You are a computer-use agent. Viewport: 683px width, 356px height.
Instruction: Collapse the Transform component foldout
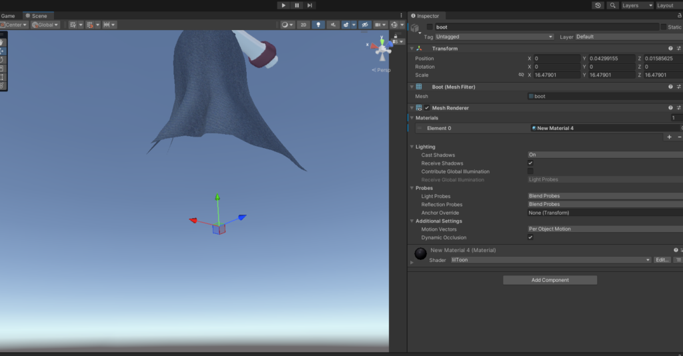tap(412, 49)
